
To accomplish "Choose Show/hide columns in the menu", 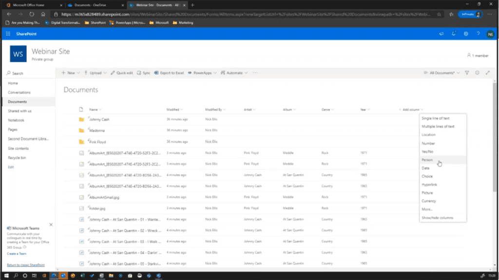I will tap(437, 218).
